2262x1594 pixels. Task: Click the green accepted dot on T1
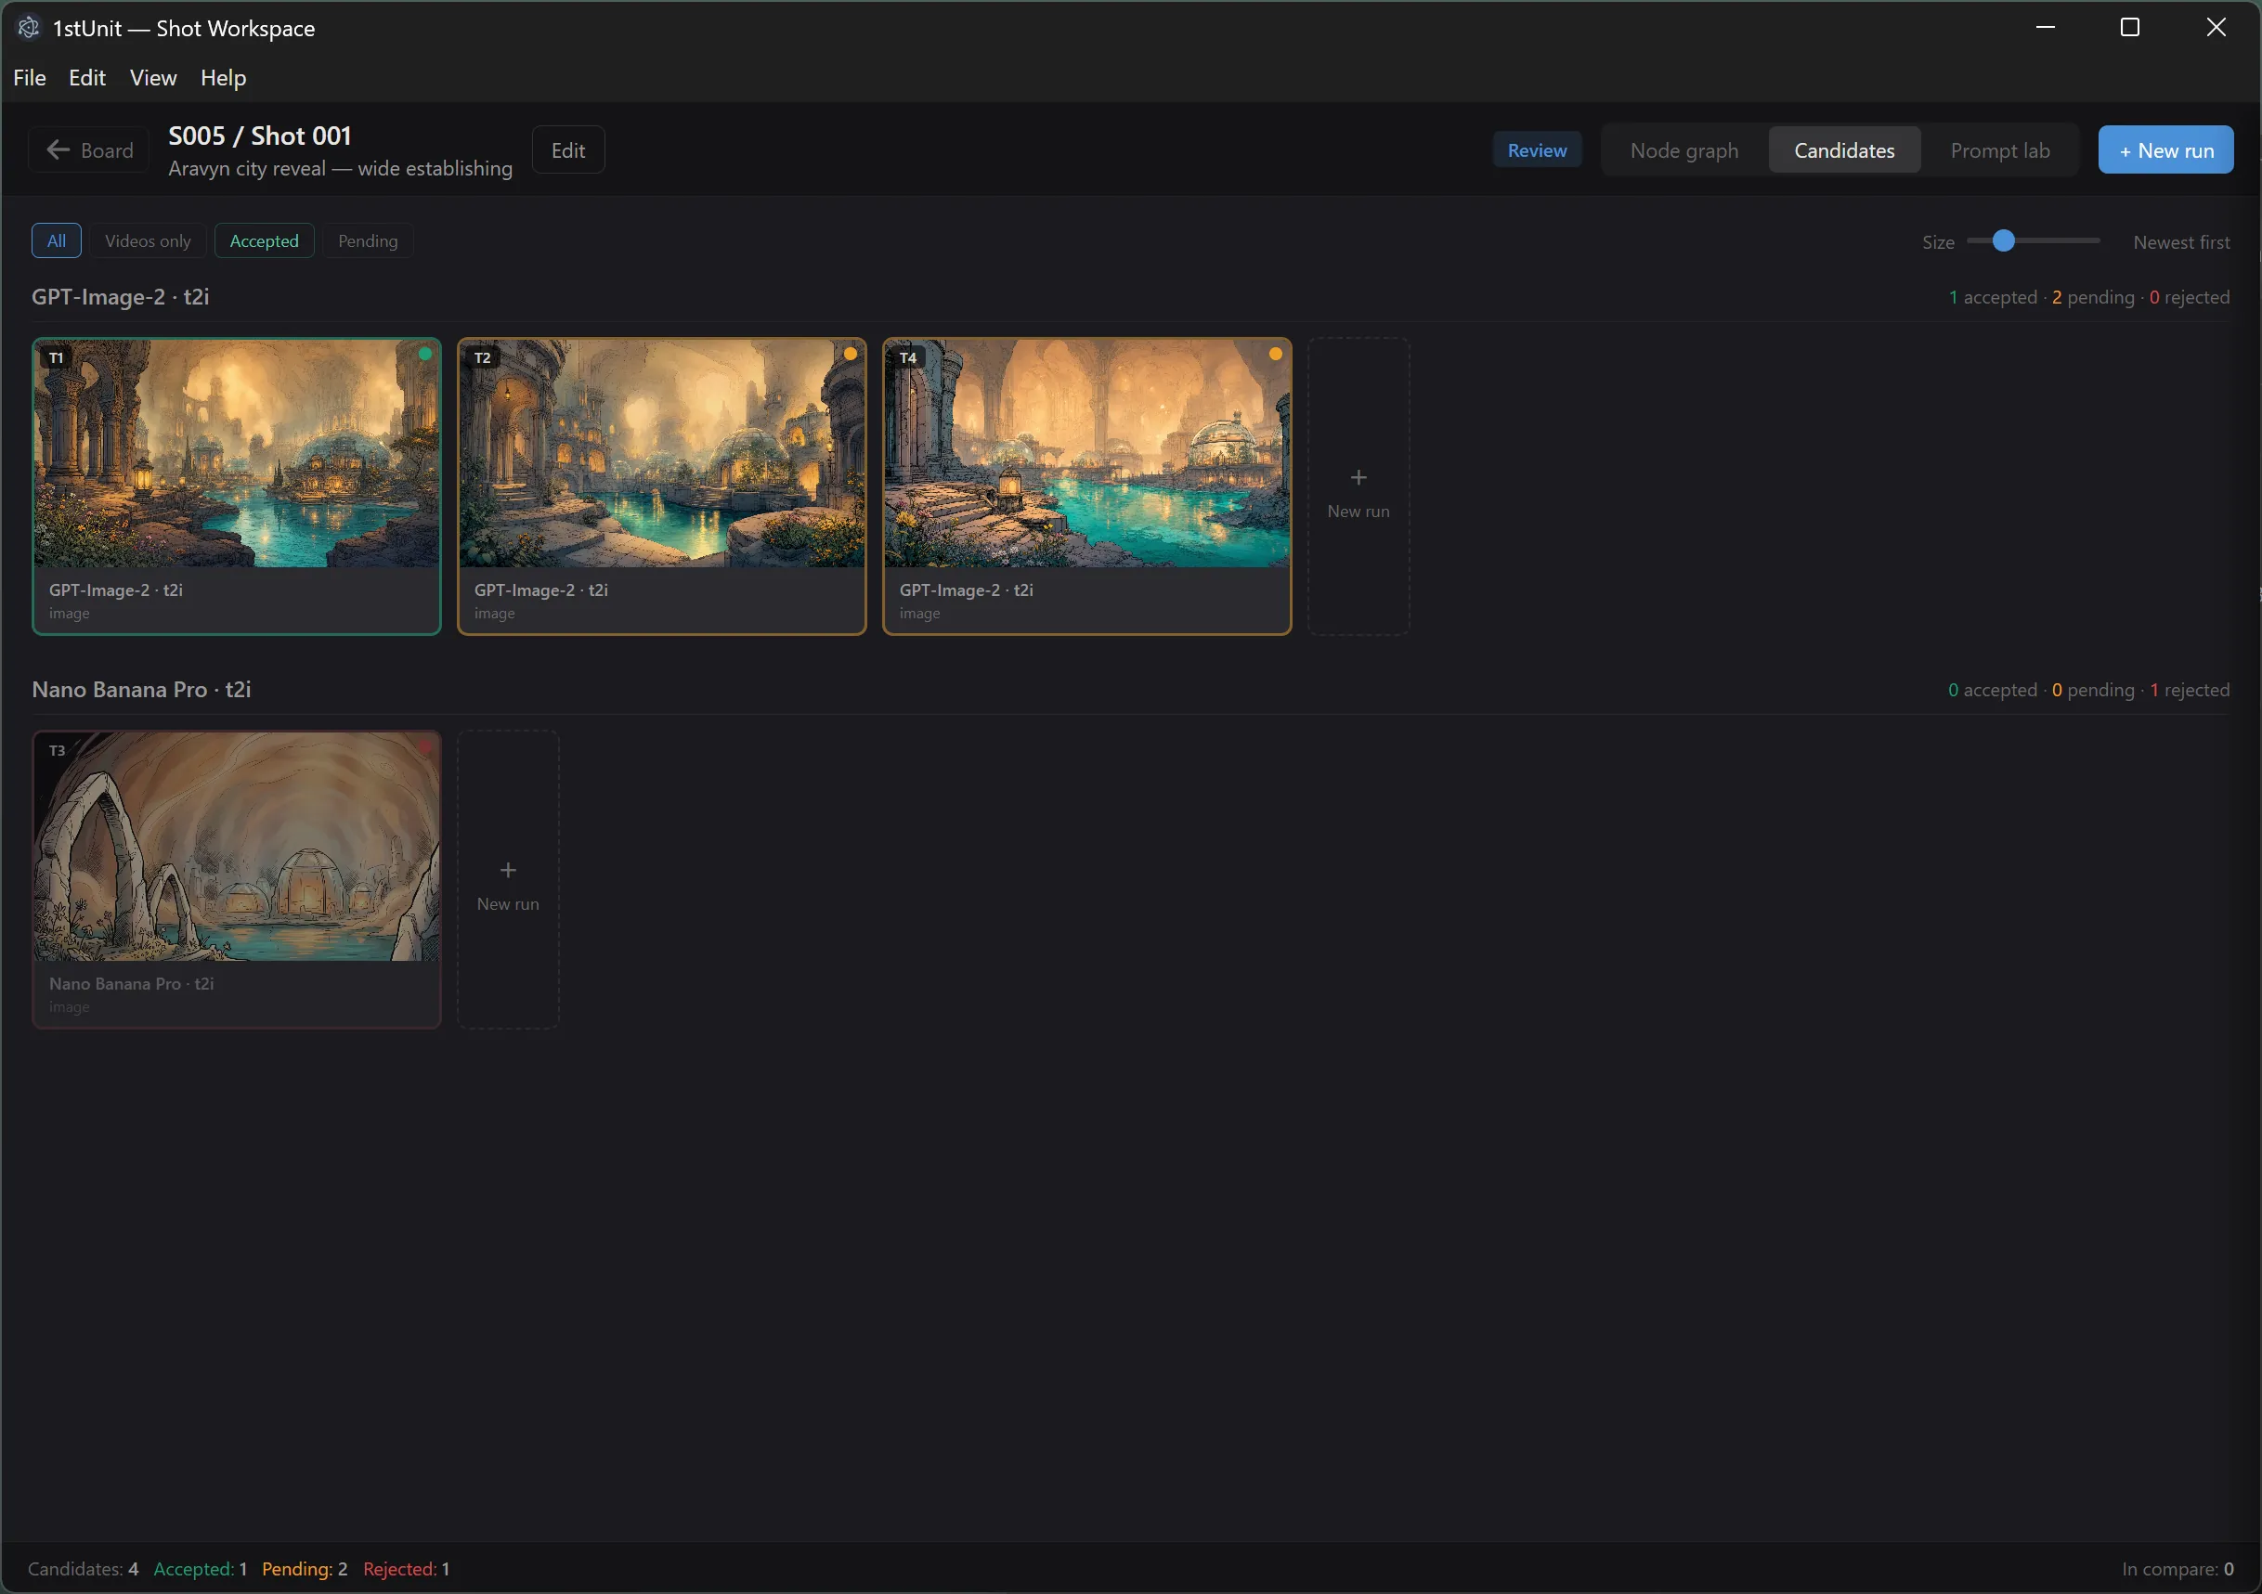tap(424, 354)
